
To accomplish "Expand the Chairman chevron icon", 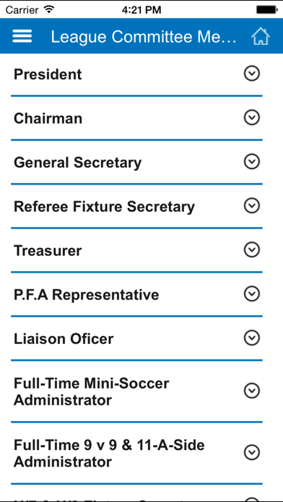I will pyautogui.click(x=251, y=118).
